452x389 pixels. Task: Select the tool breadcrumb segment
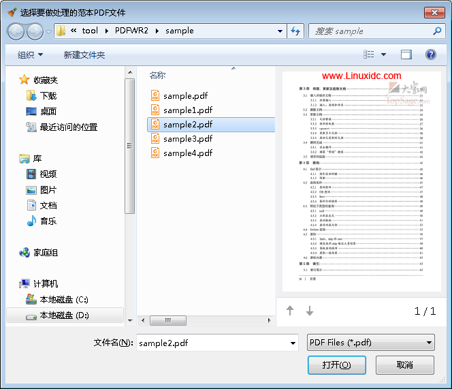90,31
